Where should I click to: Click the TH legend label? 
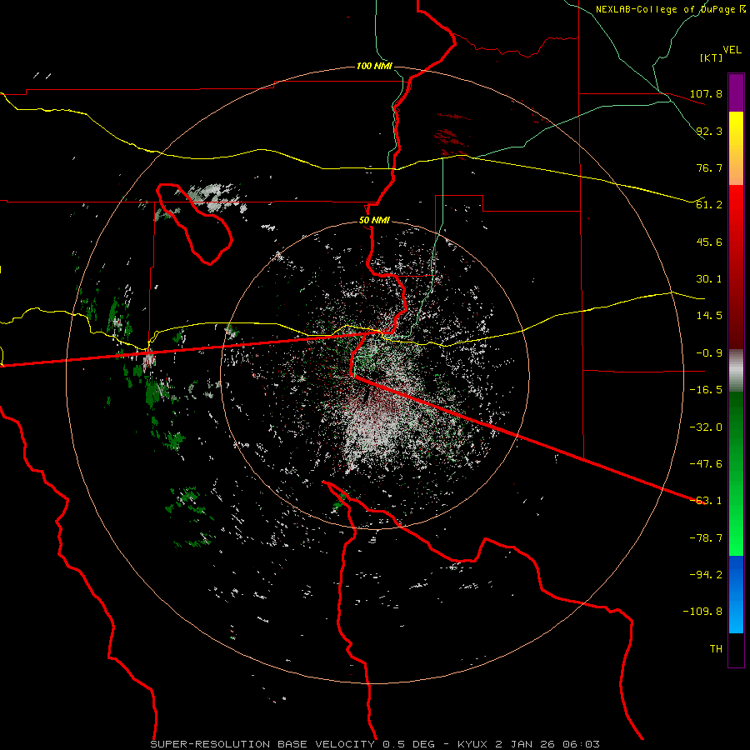click(716, 649)
